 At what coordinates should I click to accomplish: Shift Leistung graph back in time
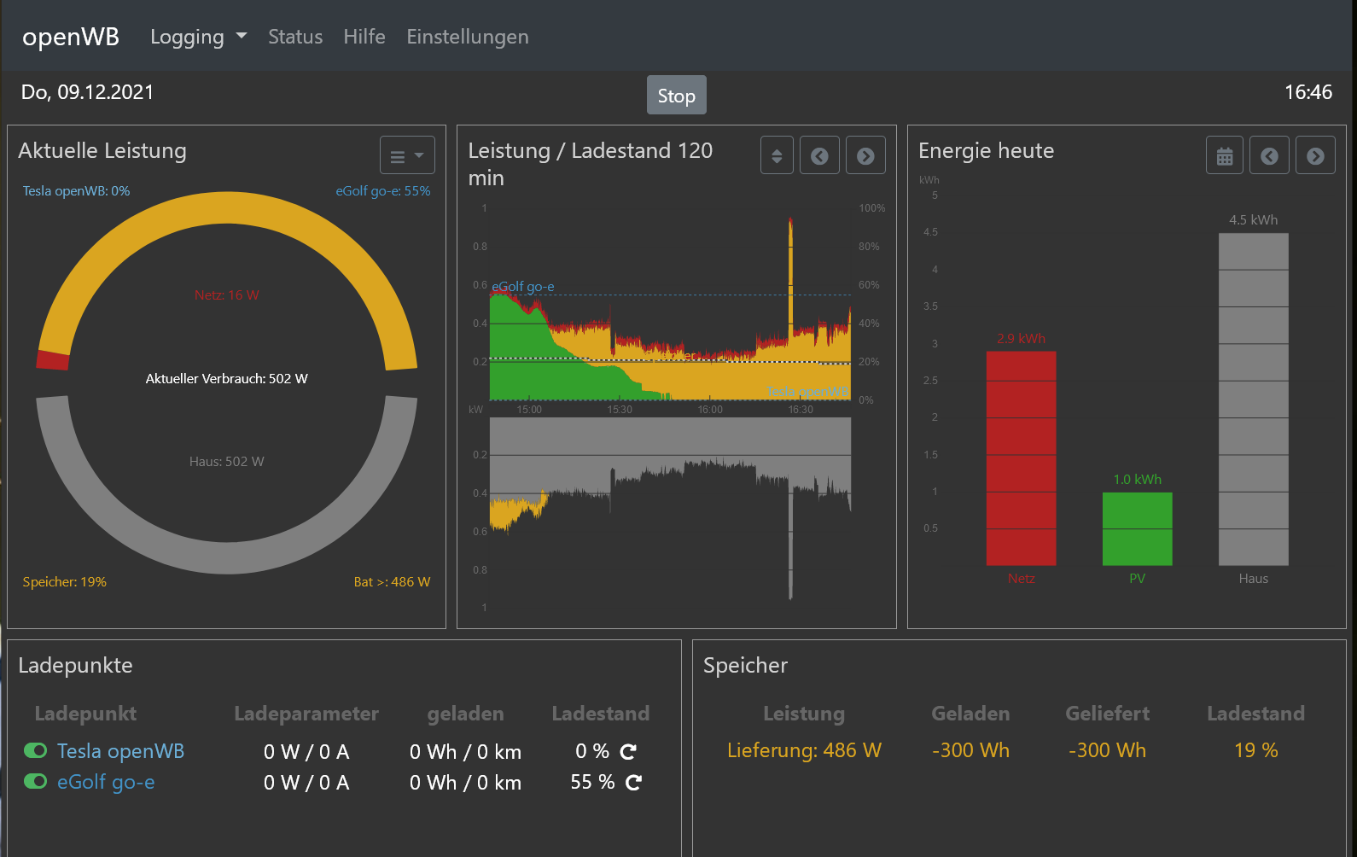[819, 155]
